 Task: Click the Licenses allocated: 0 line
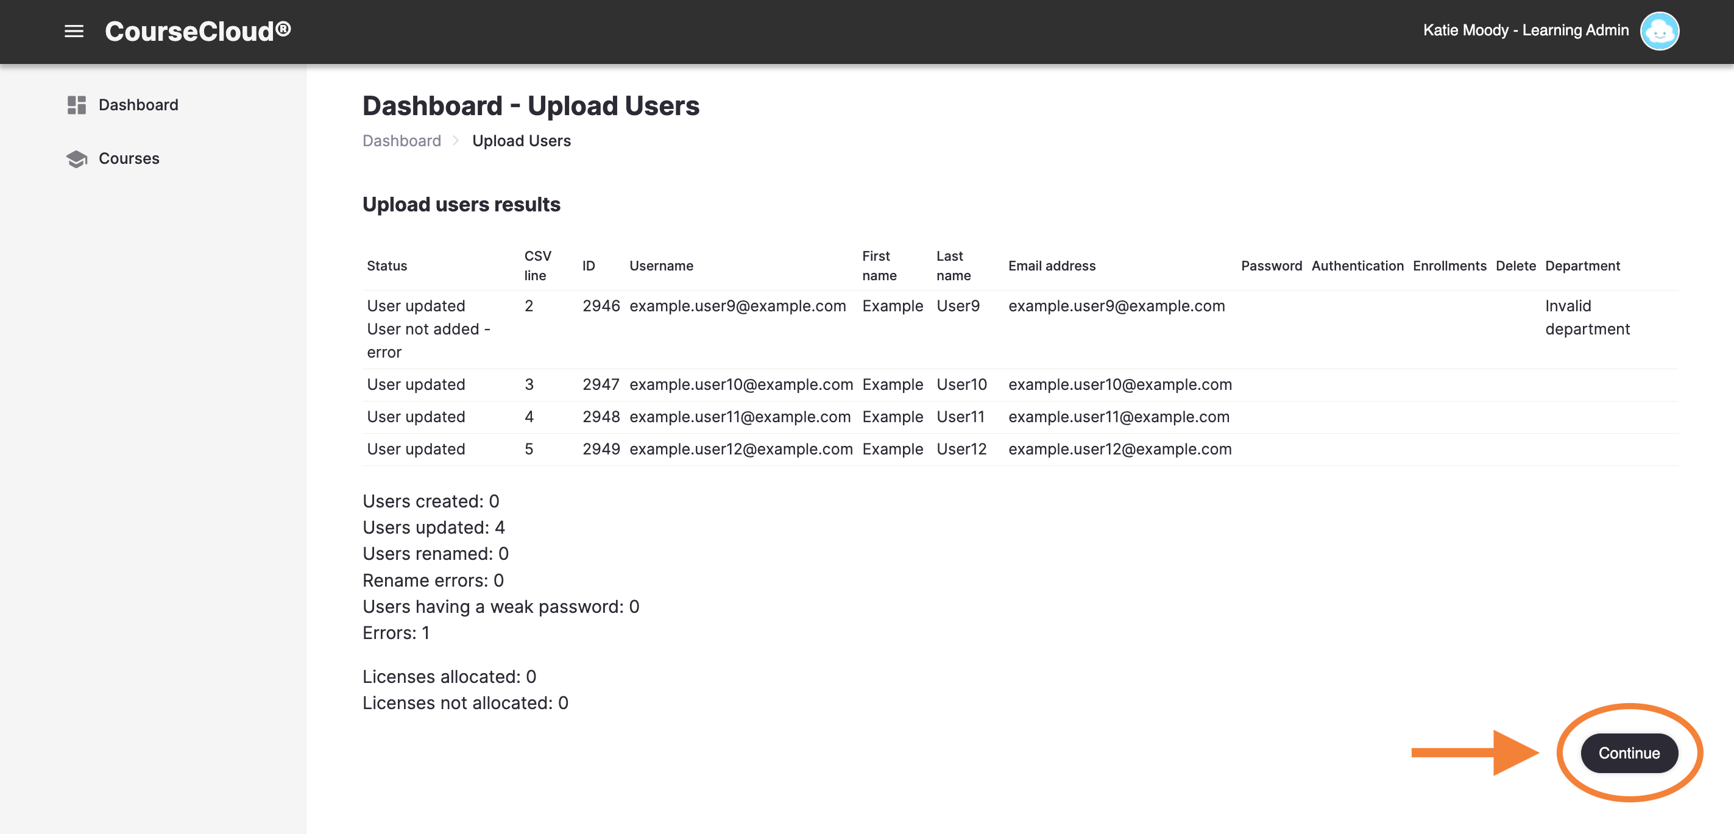click(449, 677)
